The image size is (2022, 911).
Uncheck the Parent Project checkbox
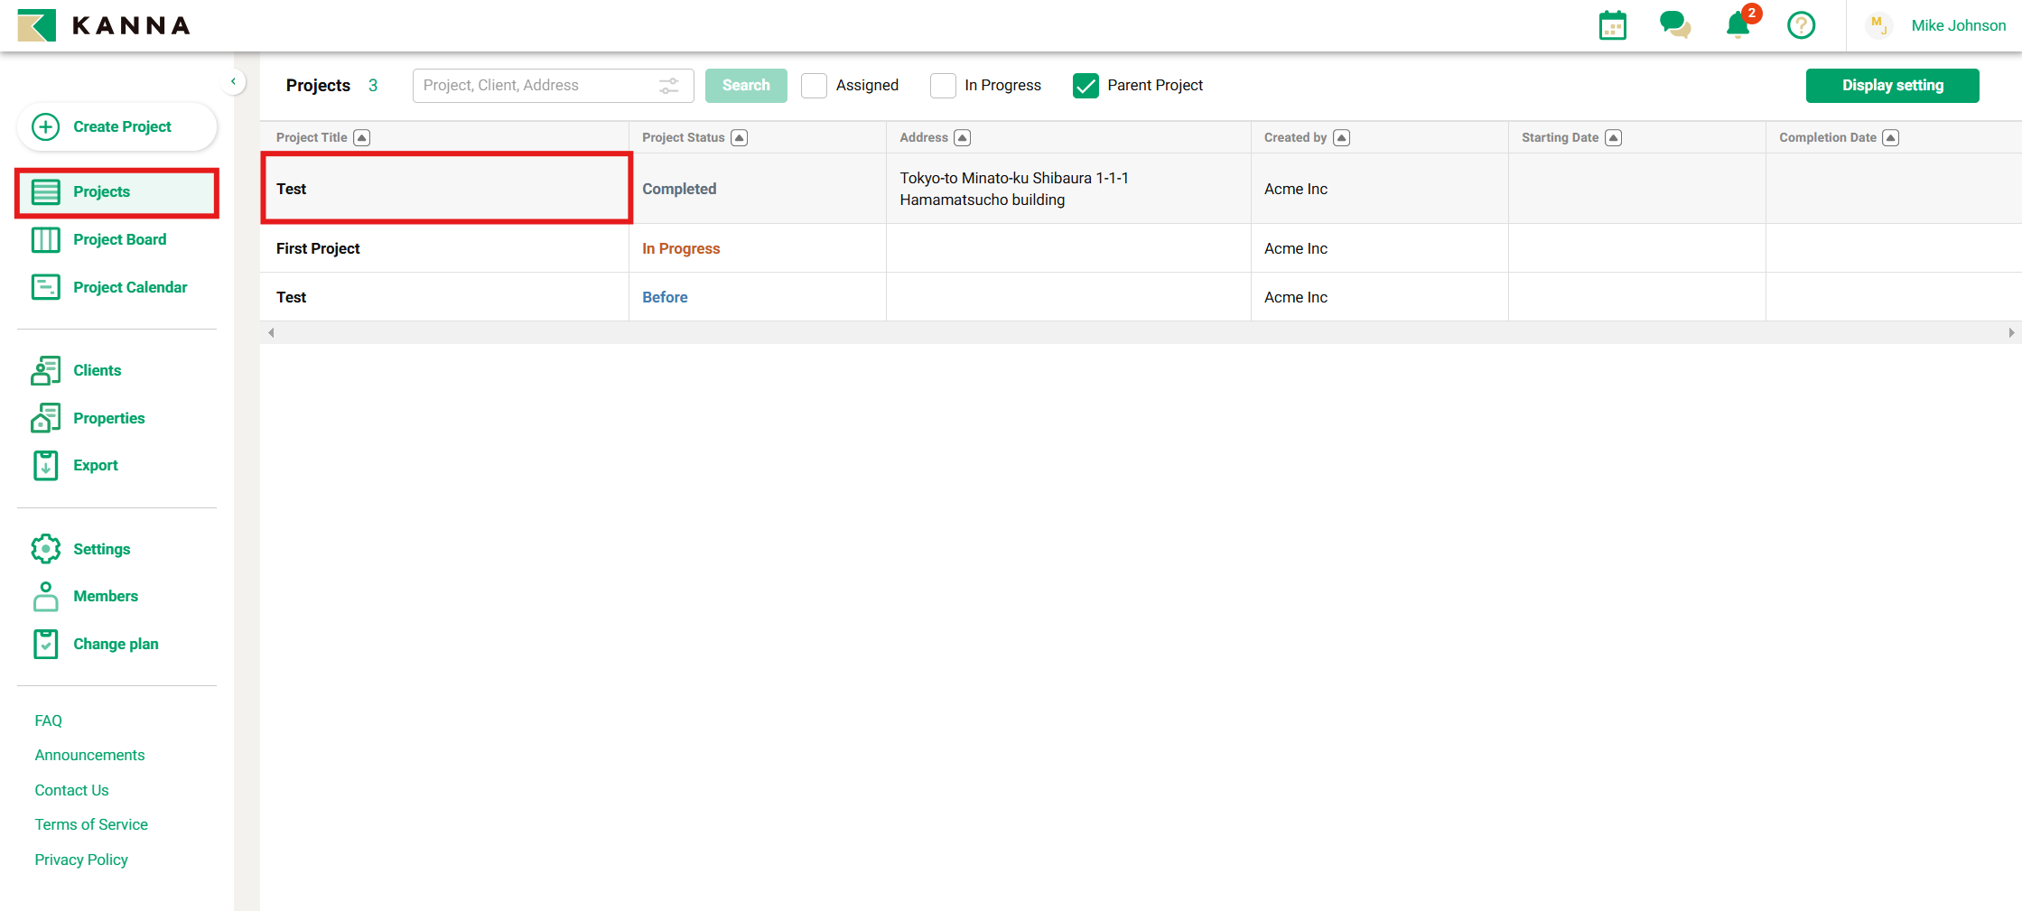(1086, 86)
